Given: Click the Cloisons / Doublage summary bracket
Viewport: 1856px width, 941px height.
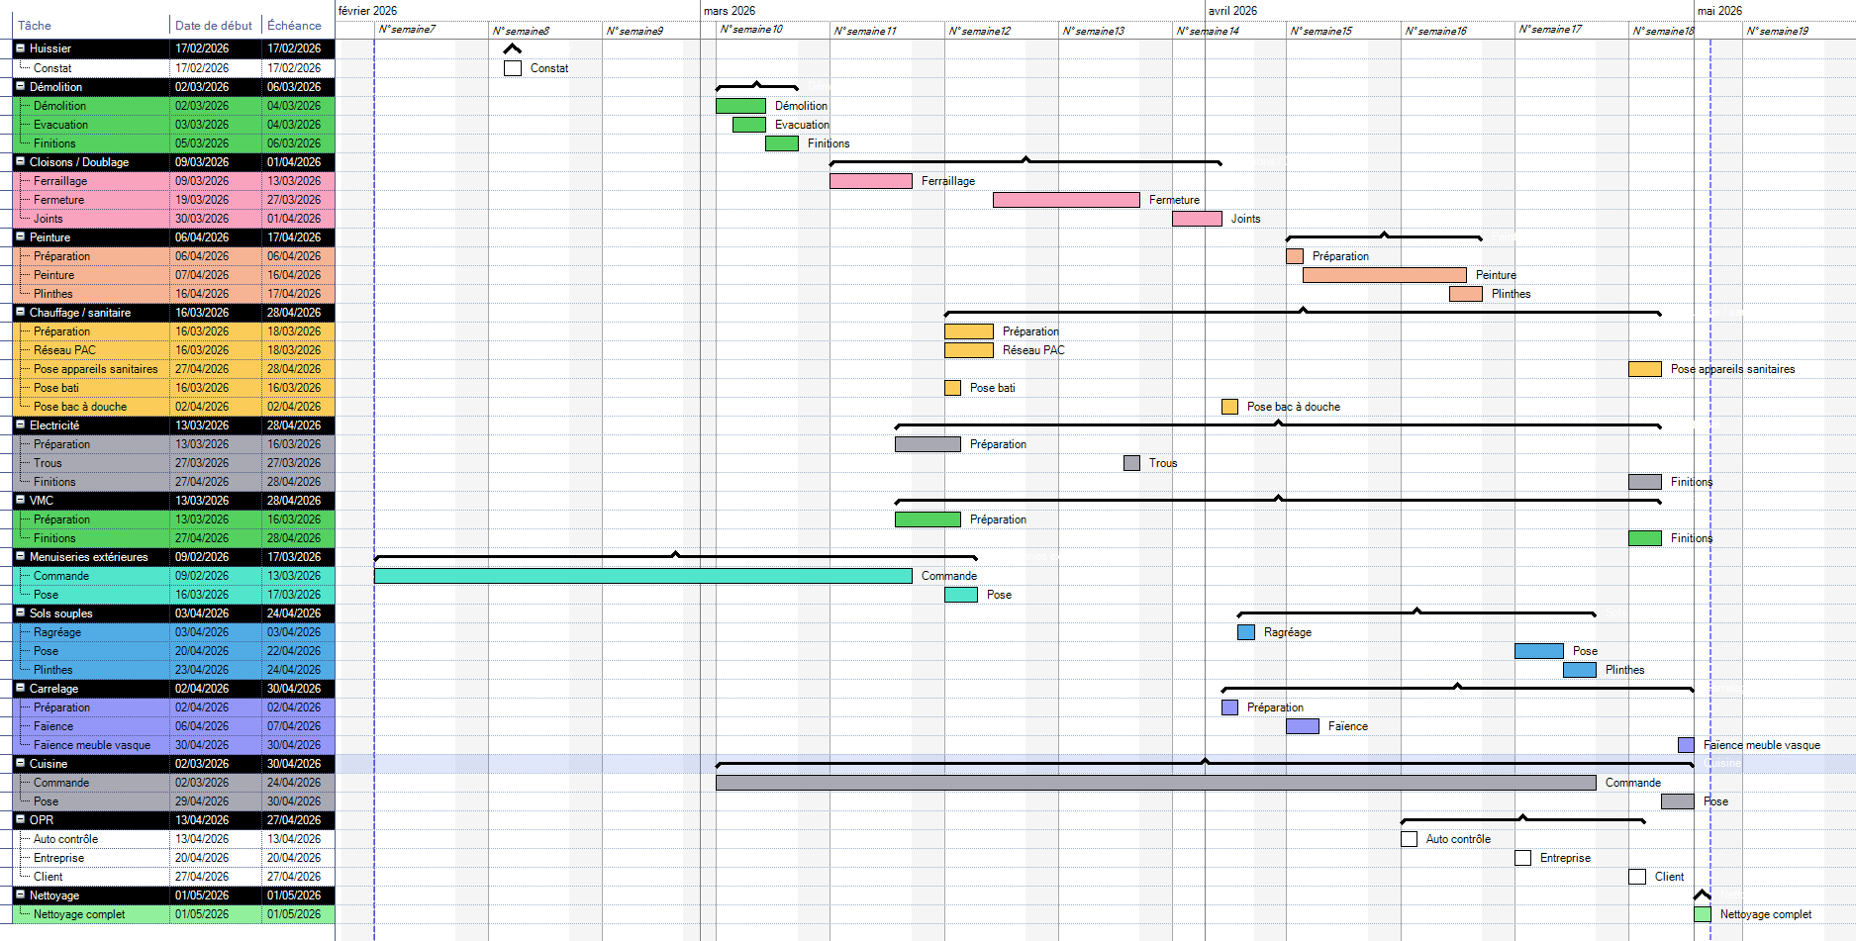Looking at the screenshot, I should pos(1026,161).
